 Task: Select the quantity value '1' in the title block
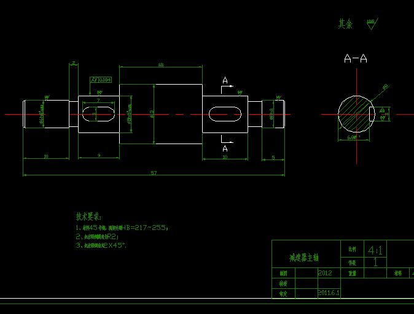[375, 262]
